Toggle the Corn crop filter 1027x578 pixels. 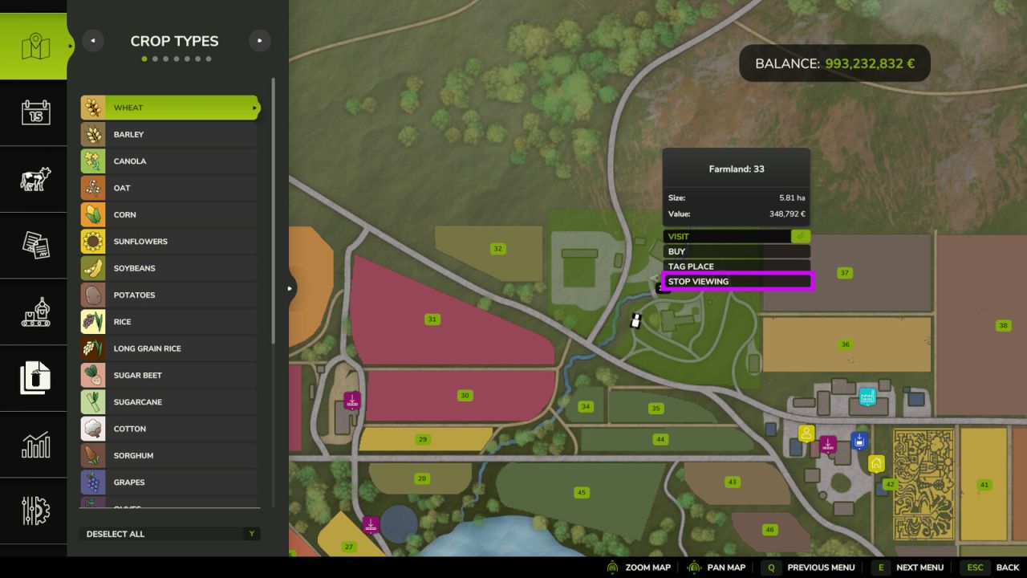coord(168,214)
